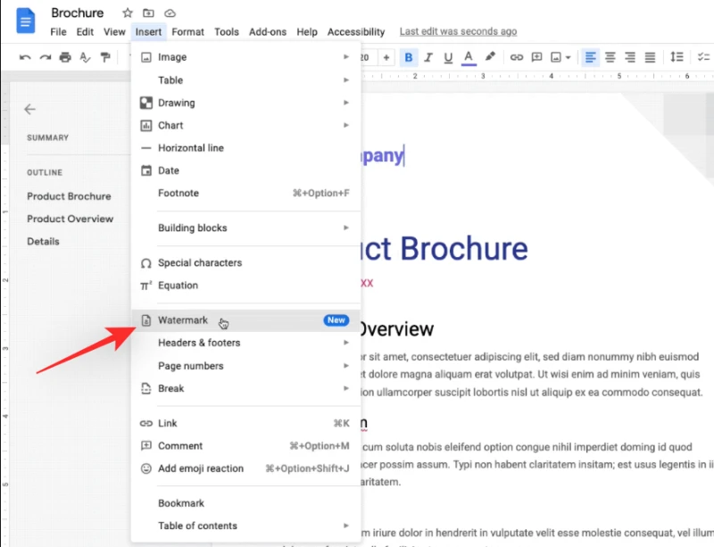Viewport: 714px width, 547px height.
Task: Click the insert link toolbar icon
Action: (517, 57)
